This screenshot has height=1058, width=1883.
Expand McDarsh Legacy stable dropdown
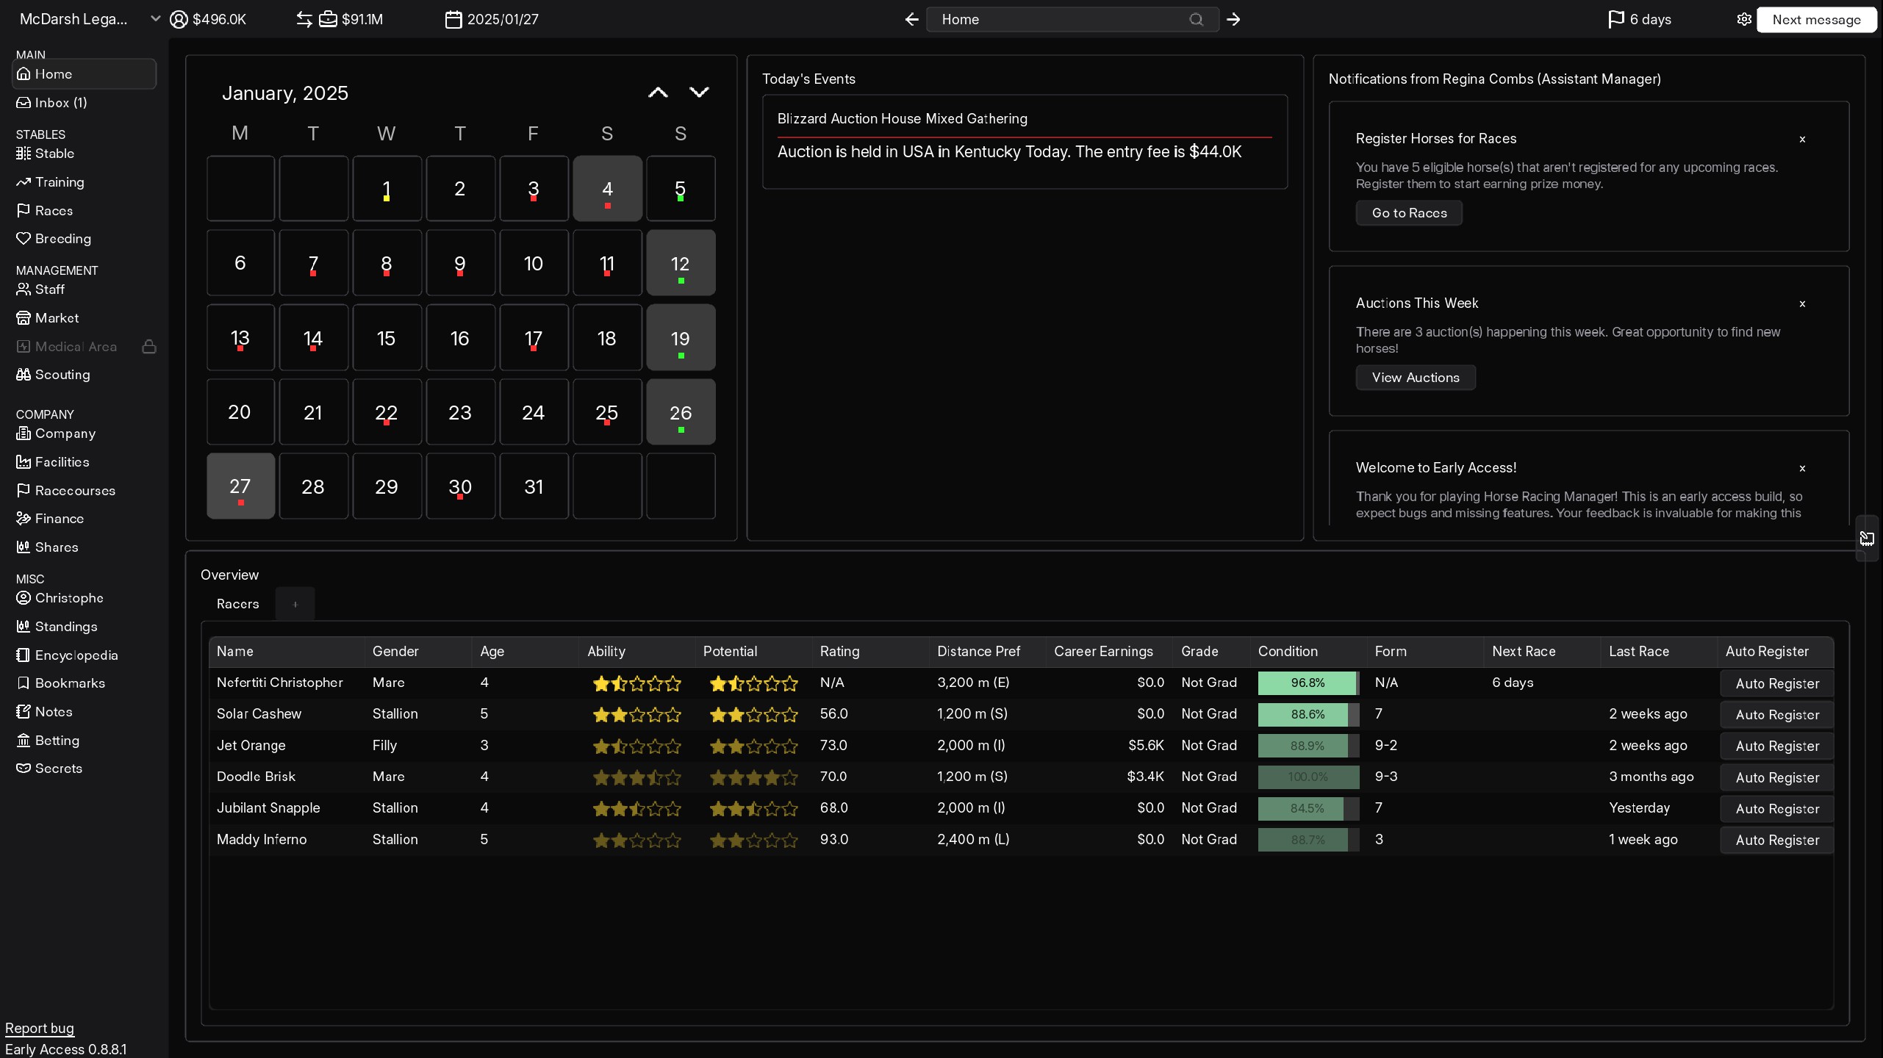coord(155,19)
